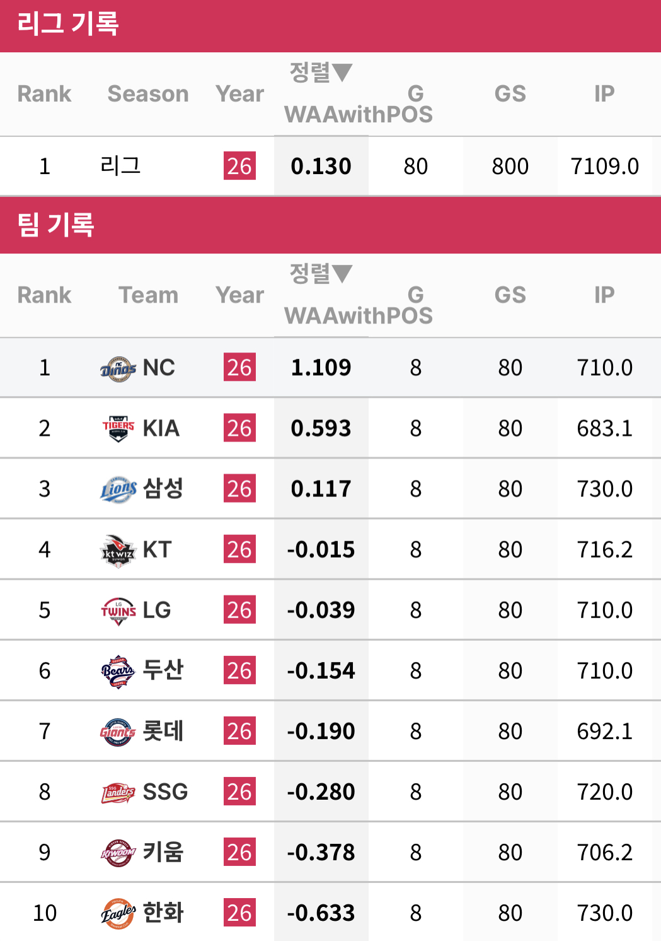
Task: Open the 26 year badge in league row
Action: pyautogui.click(x=239, y=166)
